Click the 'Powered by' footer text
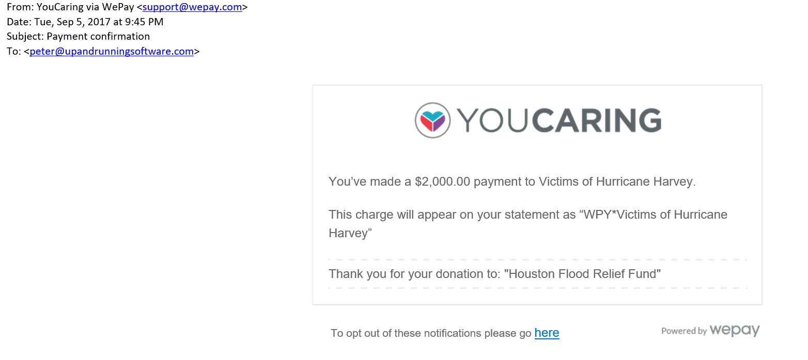Image resolution: width=808 pixels, height=360 pixels. [x=684, y=331]
